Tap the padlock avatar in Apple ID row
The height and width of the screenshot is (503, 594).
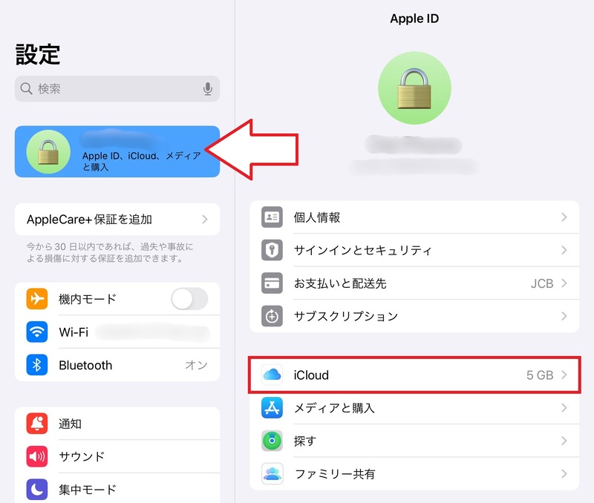click(x=48, y=151)
